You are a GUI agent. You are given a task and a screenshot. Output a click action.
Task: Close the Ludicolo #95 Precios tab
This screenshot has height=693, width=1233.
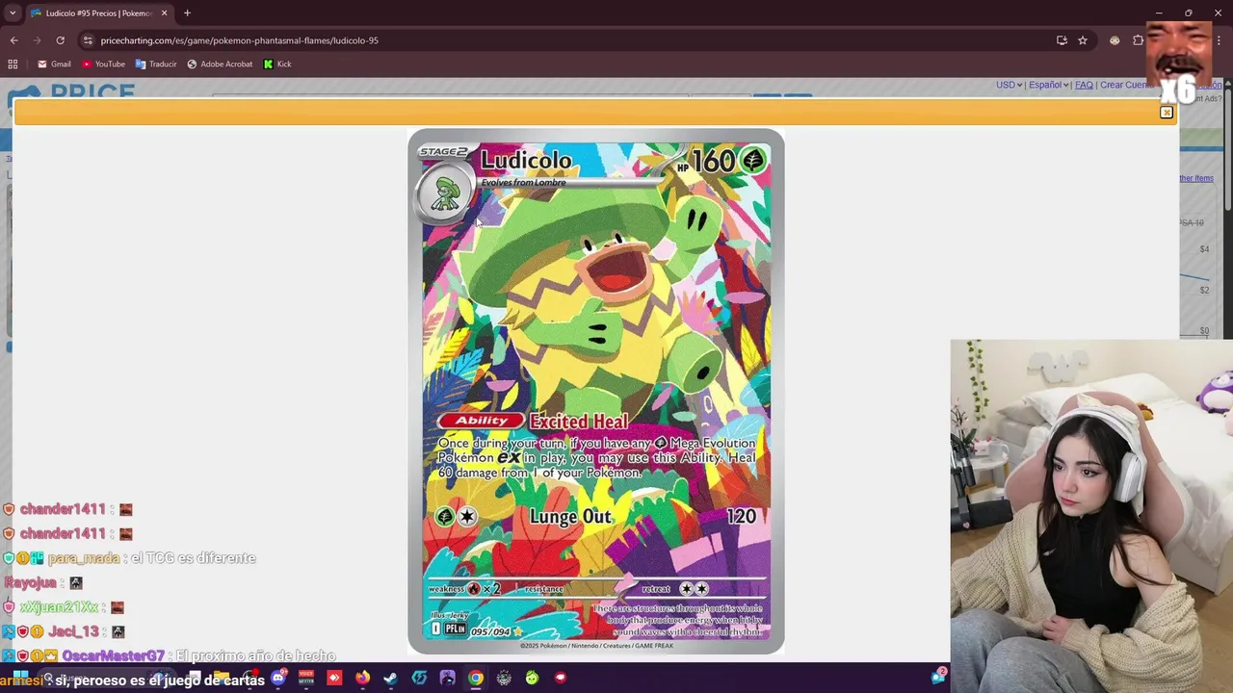tap(164, 13)
